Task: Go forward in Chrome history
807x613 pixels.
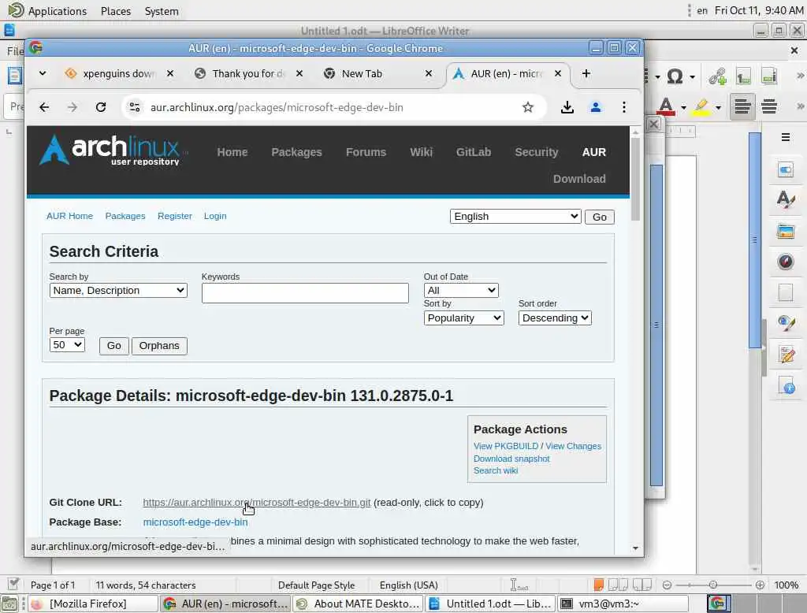Action: tap(73, 107)
